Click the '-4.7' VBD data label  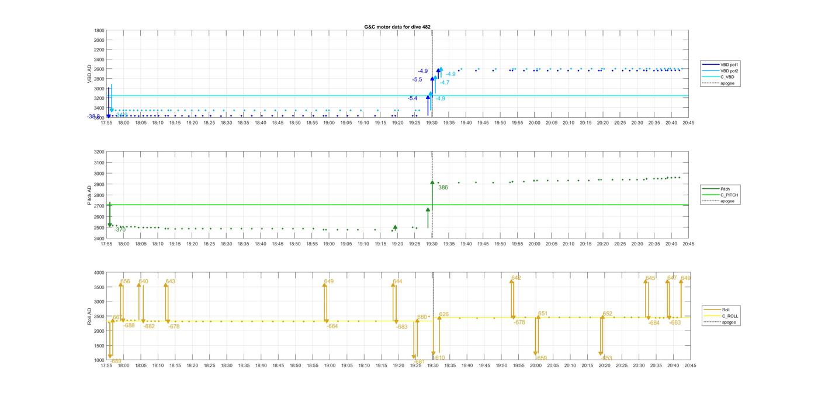coord(445,83)
